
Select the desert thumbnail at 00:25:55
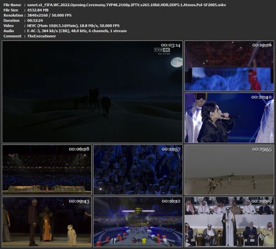229,170
